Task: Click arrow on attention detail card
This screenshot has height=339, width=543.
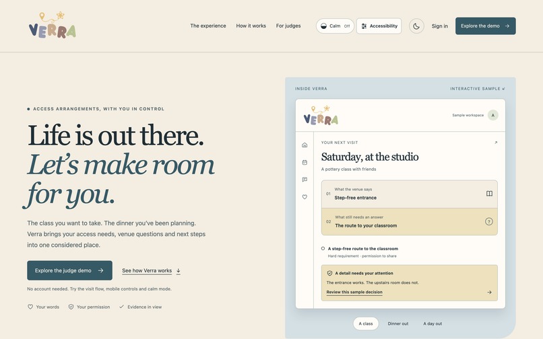Action: tap(489, 293)
